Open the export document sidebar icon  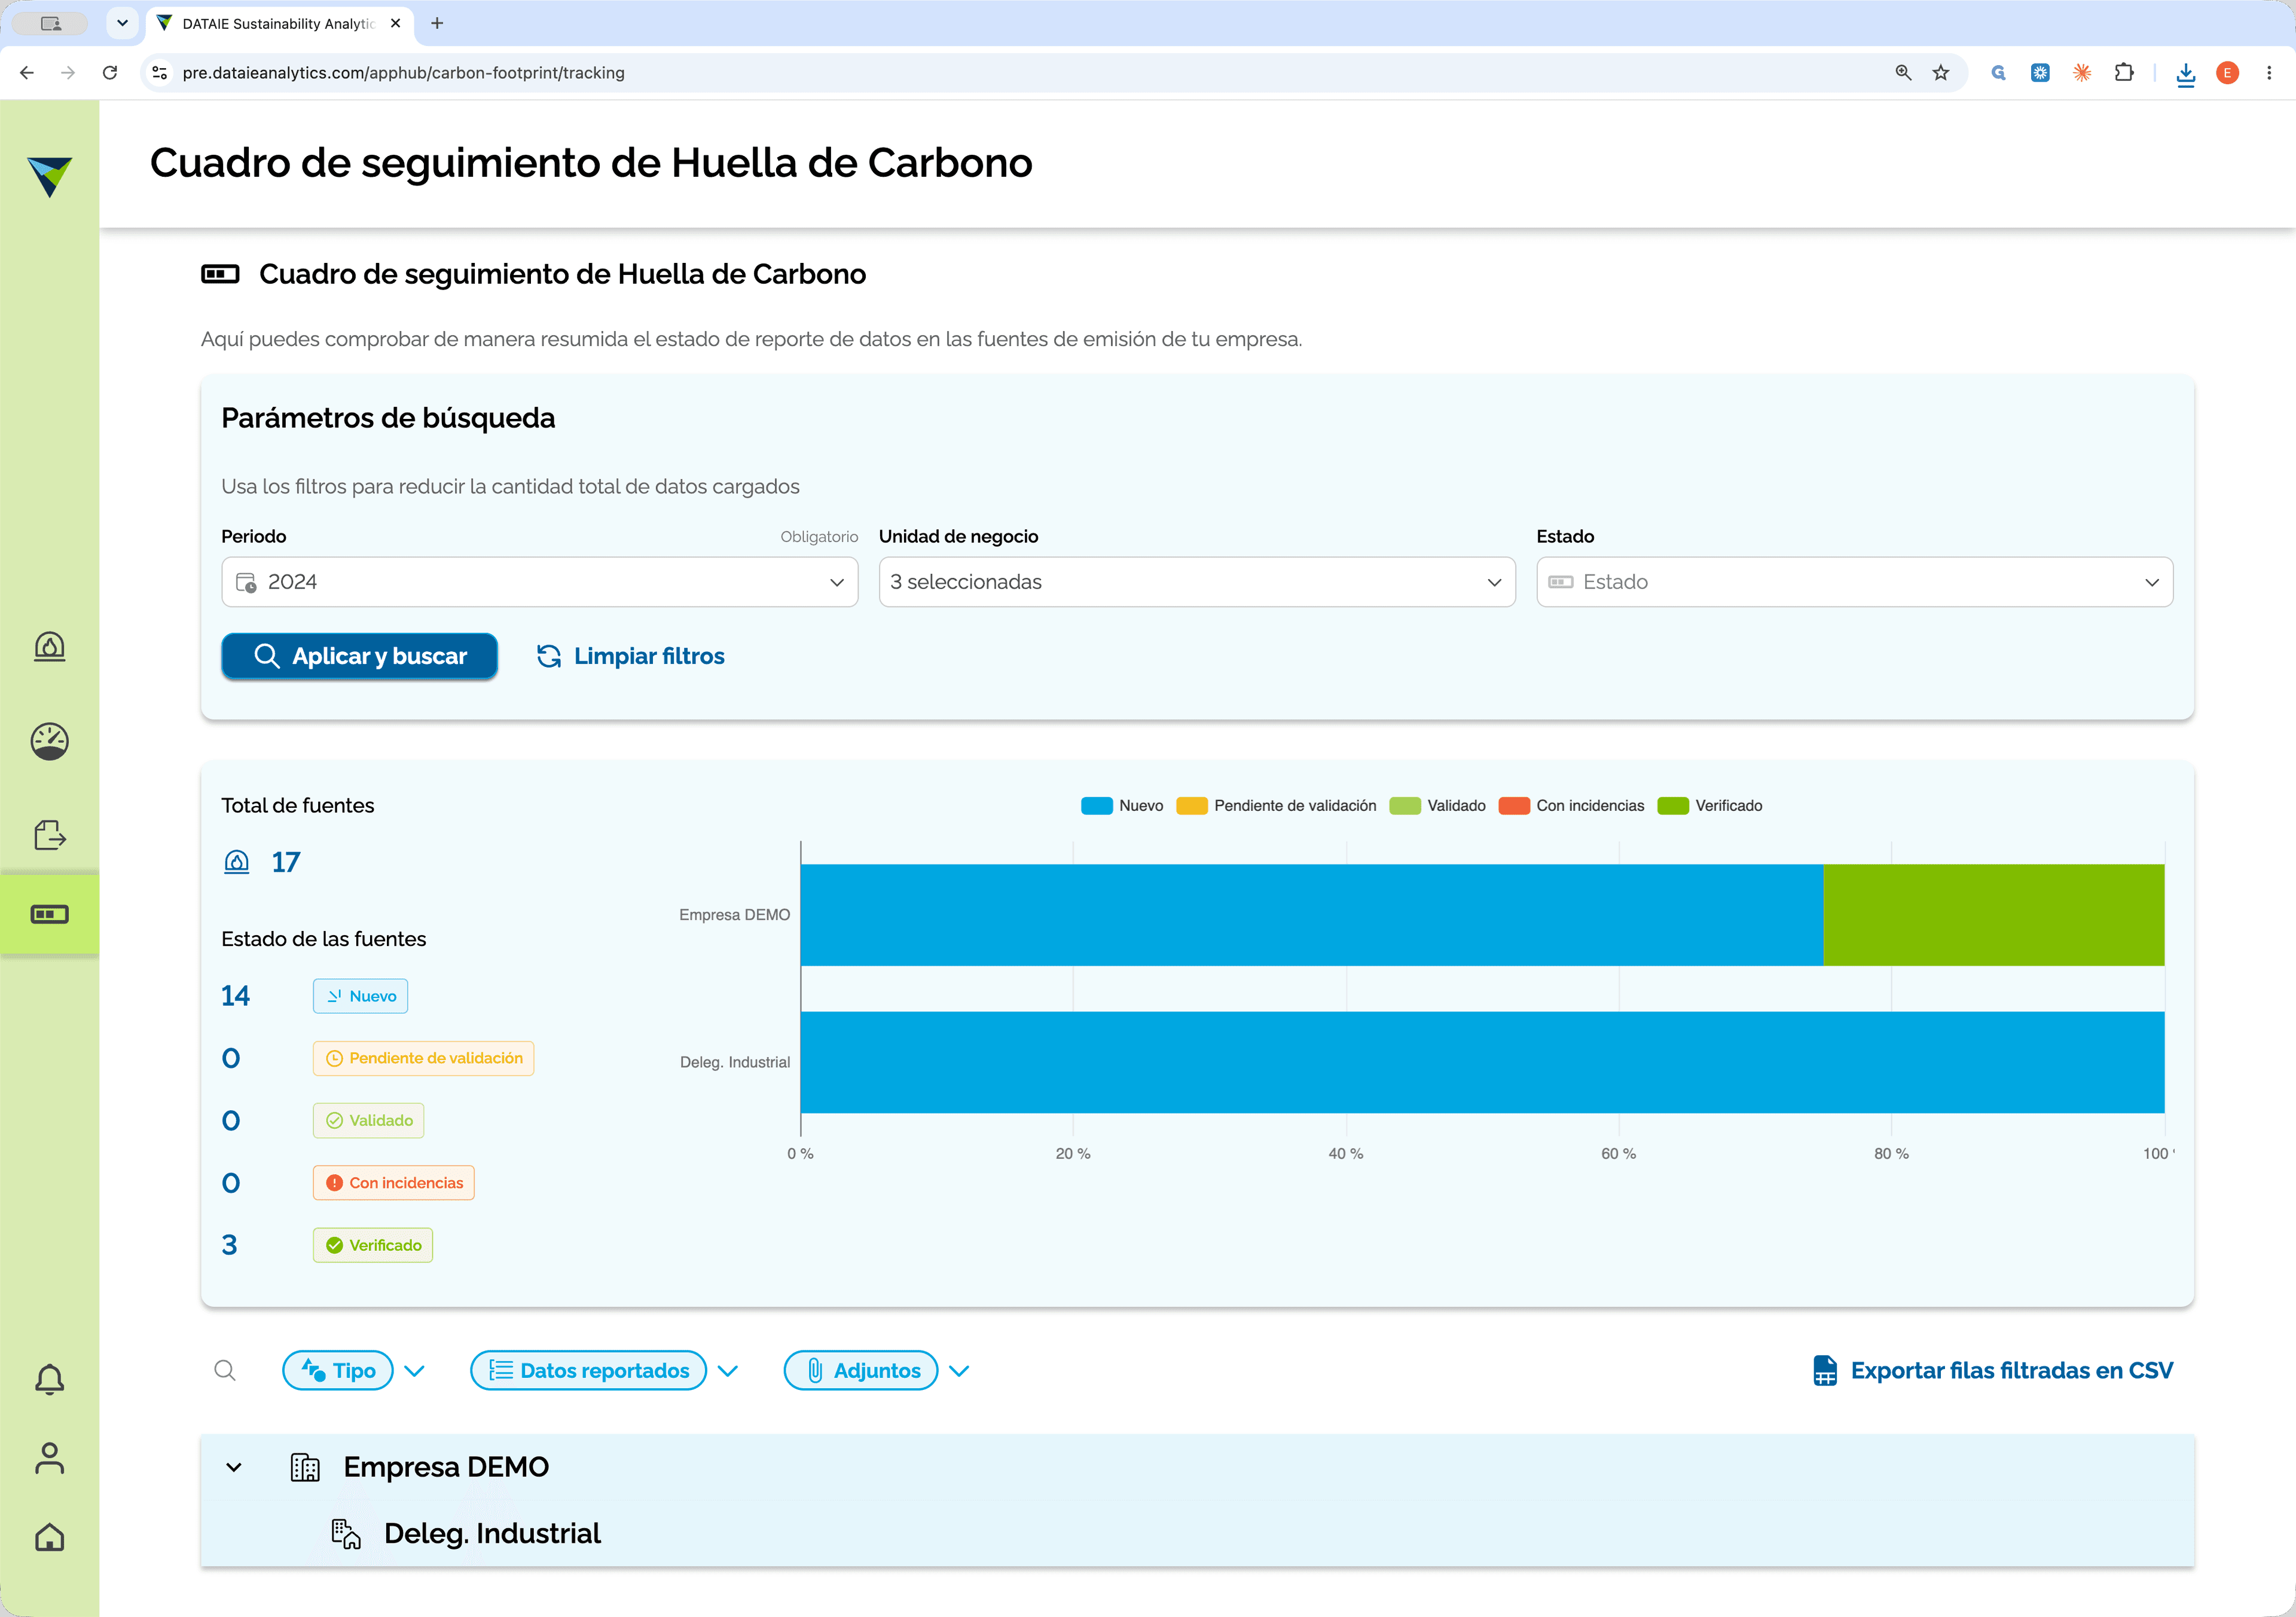point(49,834)
